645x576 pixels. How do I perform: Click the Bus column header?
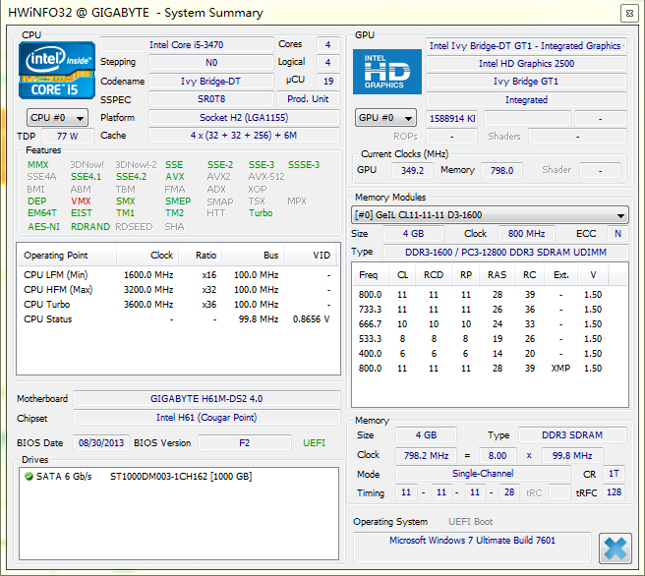[253, 256]
